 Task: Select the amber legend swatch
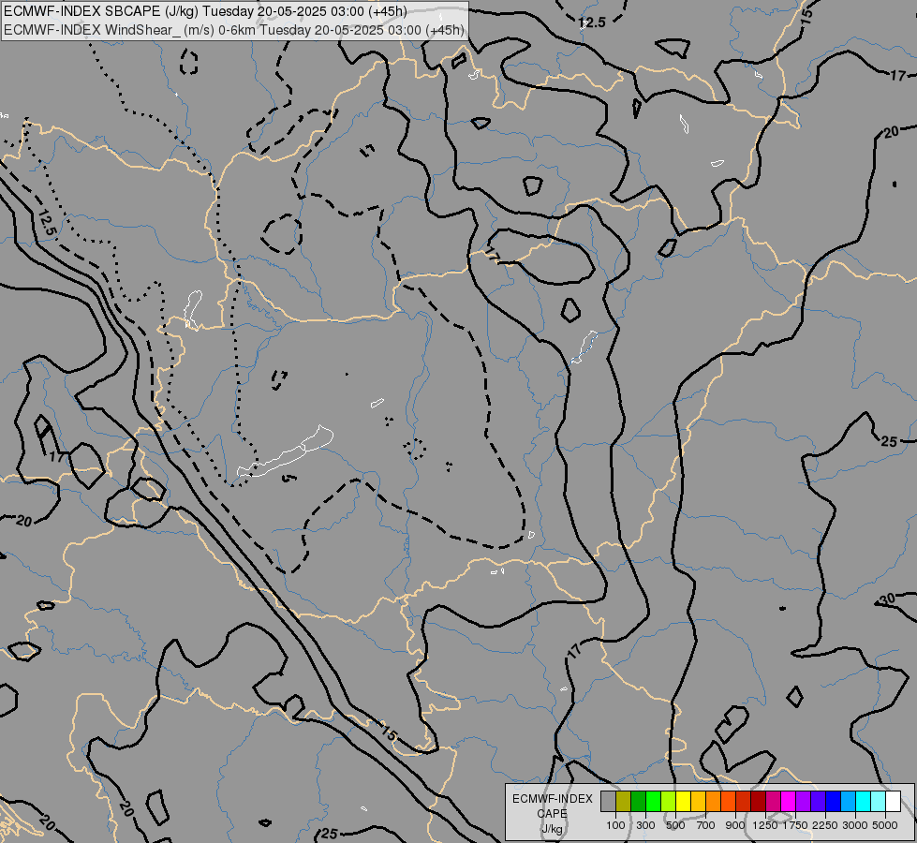pyautogui.click(x=698, y=801)
